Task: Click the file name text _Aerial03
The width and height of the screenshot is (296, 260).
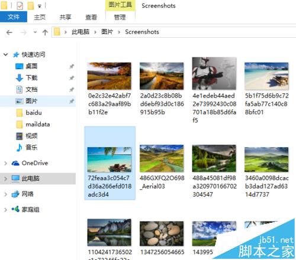Action: [152, 186]
